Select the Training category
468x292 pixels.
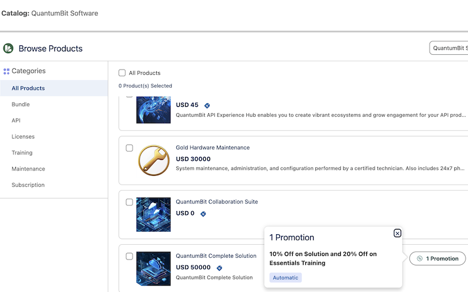tap(22, 152)
